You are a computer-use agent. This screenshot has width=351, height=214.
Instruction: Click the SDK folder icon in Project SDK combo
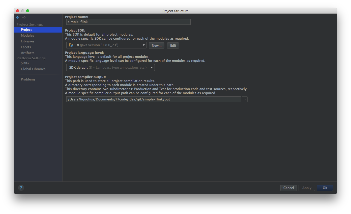(x=71, y=45)
